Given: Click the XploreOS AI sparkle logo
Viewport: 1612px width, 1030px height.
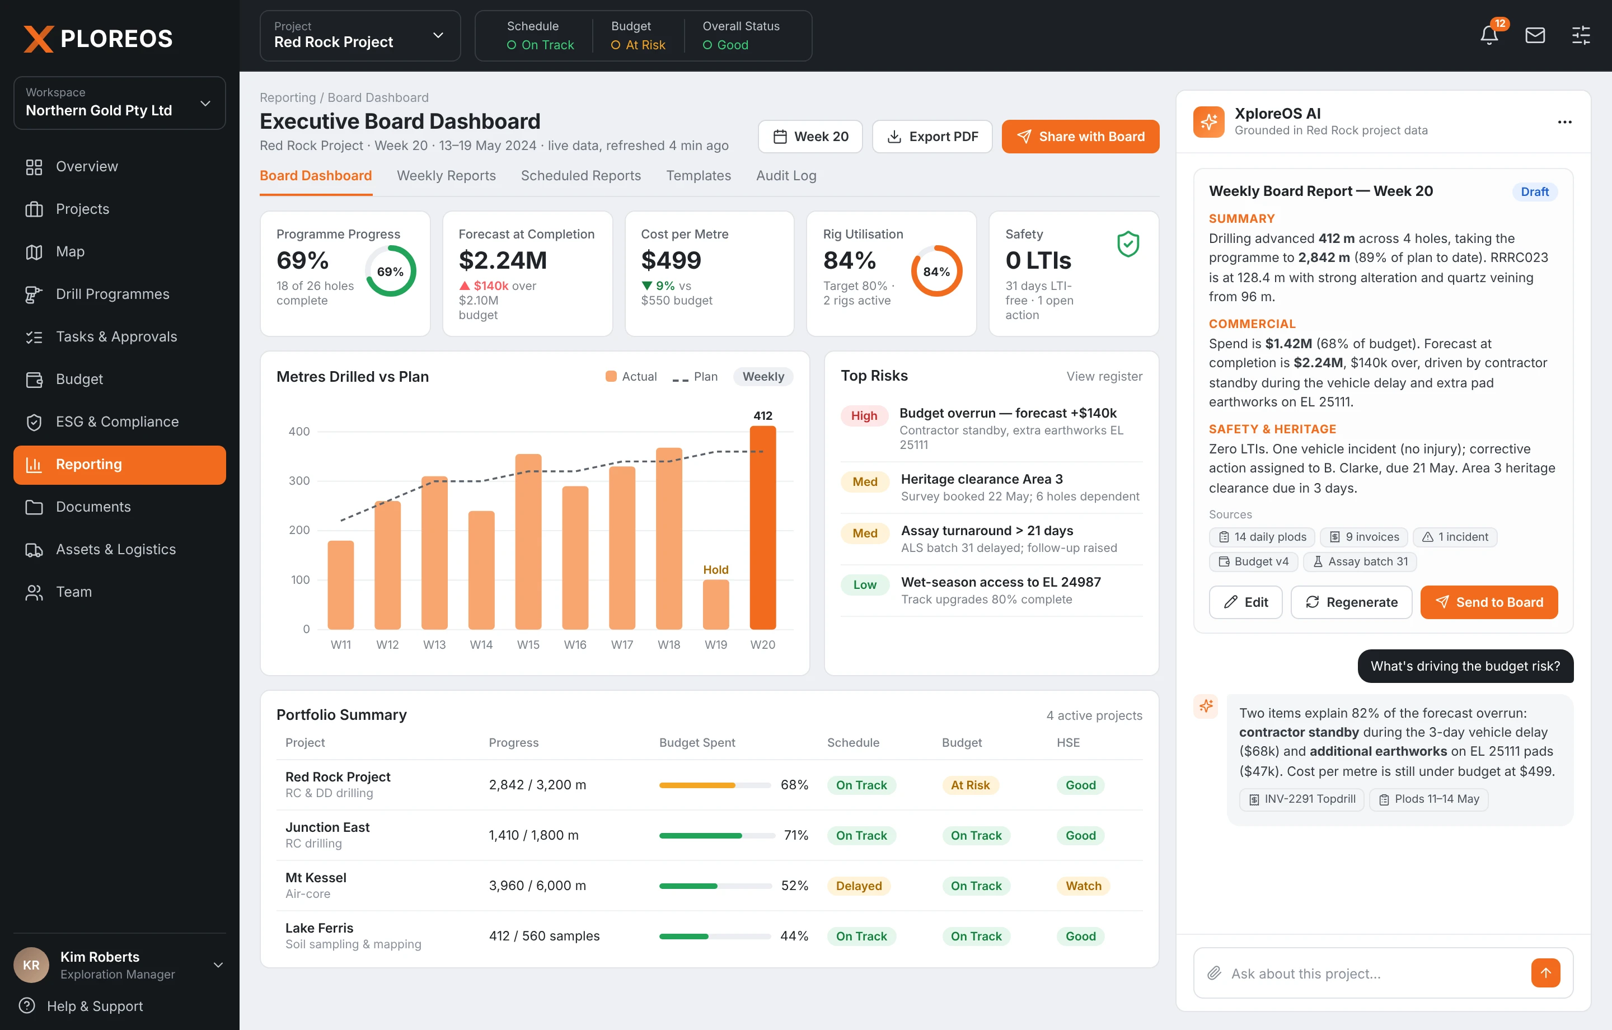Looking at the screenshot, I should (1208, 122).
